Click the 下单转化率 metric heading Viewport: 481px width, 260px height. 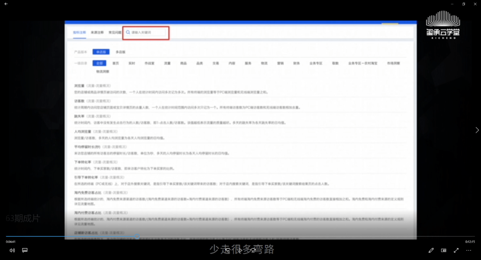click(82, 162)
